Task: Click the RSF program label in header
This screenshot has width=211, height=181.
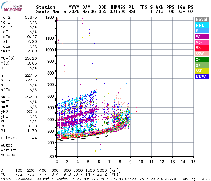Action: (132, 11)
